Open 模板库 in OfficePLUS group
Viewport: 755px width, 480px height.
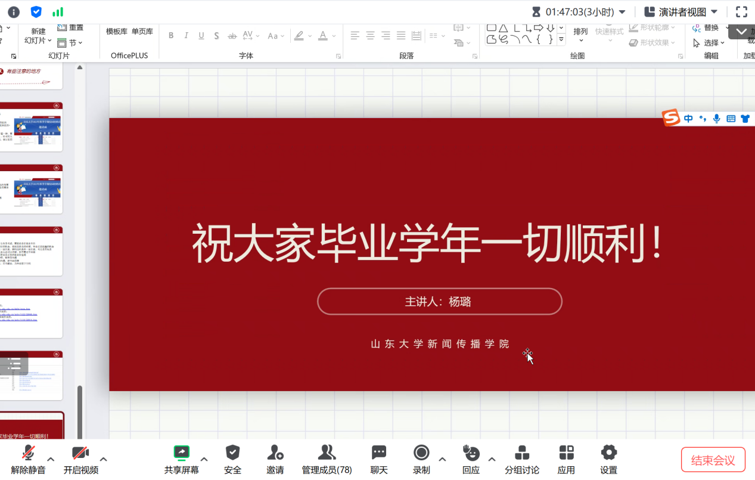point(116,32)
